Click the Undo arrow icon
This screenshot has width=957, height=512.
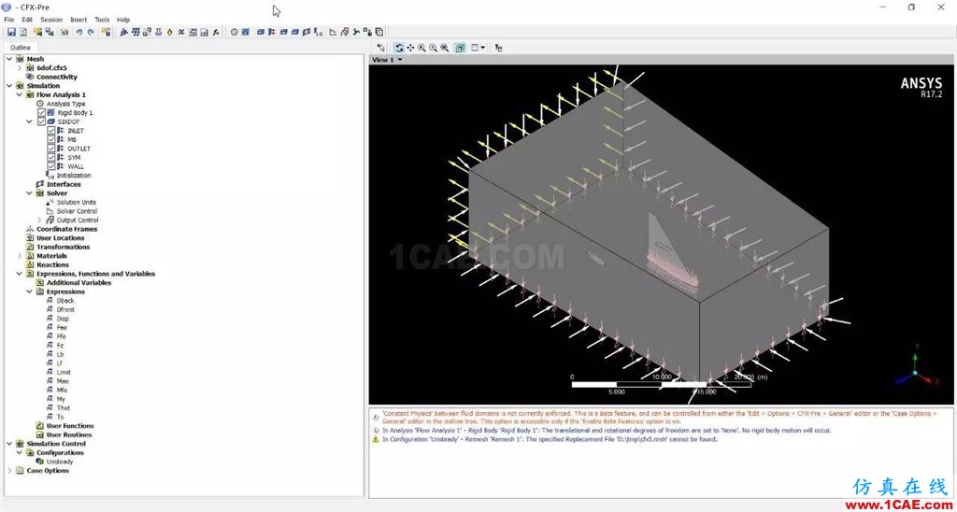tap(79, 32)
